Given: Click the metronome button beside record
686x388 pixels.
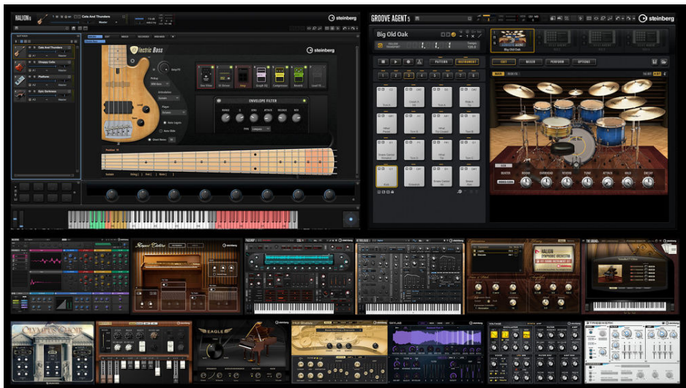Looking at the screenshot, I should (x=419, y=62).
